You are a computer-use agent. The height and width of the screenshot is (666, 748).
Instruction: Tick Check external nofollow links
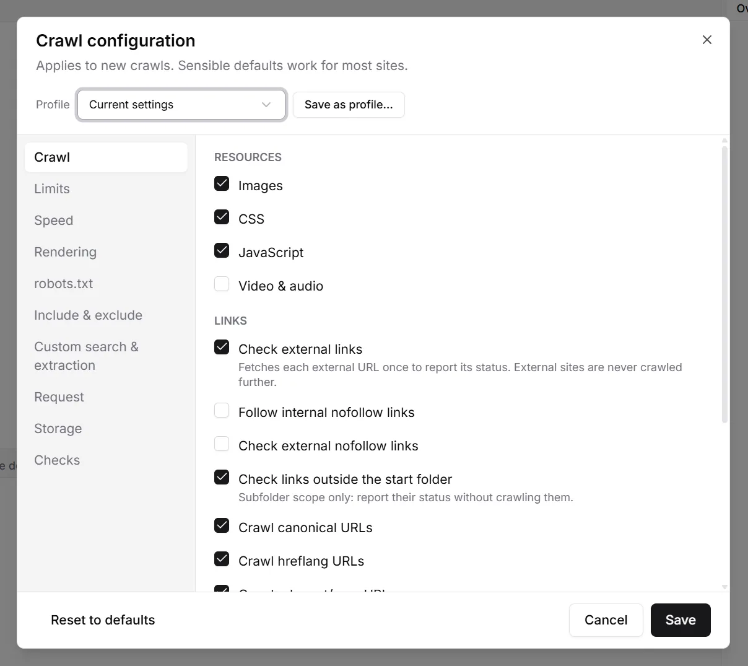tap(222, 444)
